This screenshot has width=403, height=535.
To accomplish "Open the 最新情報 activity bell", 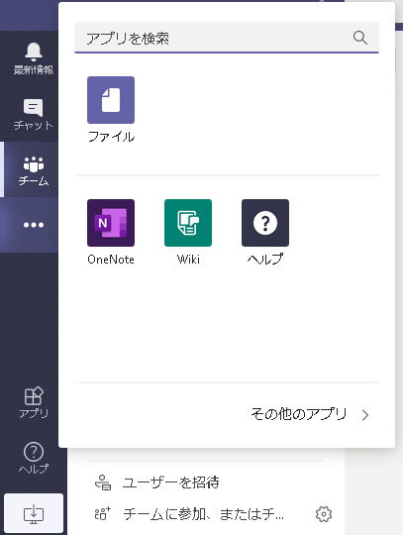I will coord(33,58).
